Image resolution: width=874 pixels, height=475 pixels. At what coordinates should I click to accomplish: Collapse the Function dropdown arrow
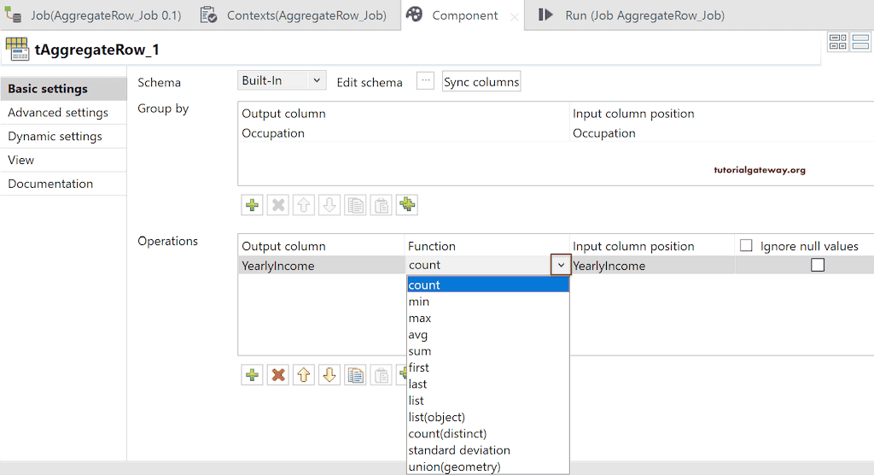561,265
